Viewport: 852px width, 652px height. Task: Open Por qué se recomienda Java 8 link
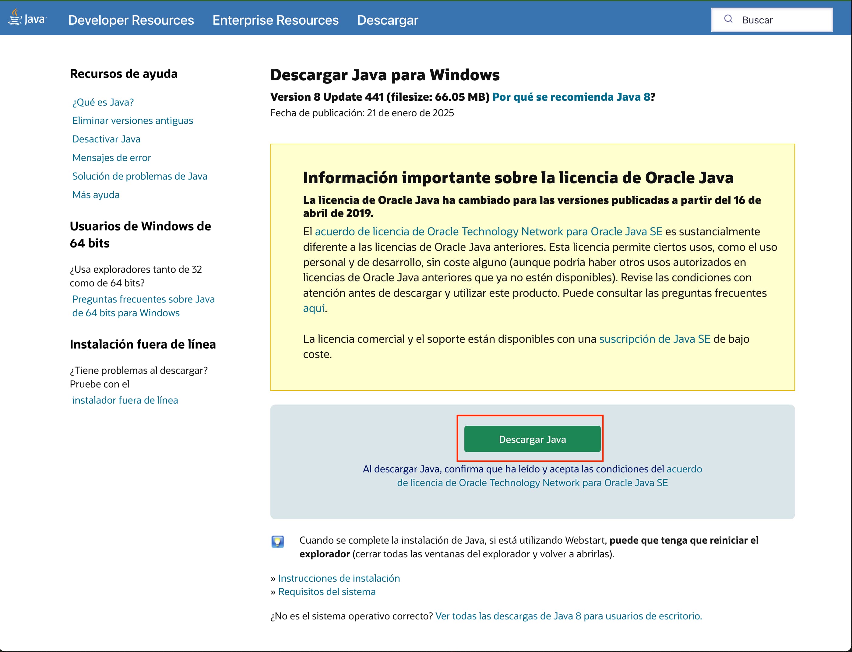point(571,96)
